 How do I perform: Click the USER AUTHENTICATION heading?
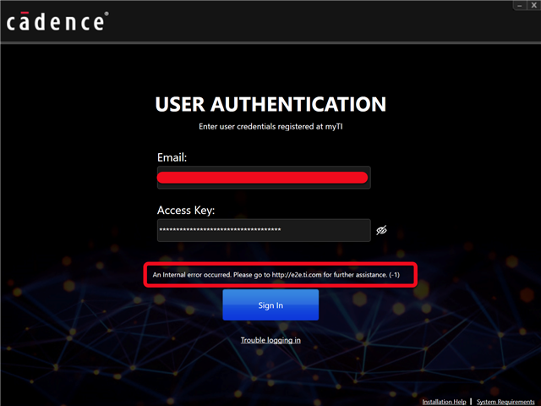click(x=270, y=105)
